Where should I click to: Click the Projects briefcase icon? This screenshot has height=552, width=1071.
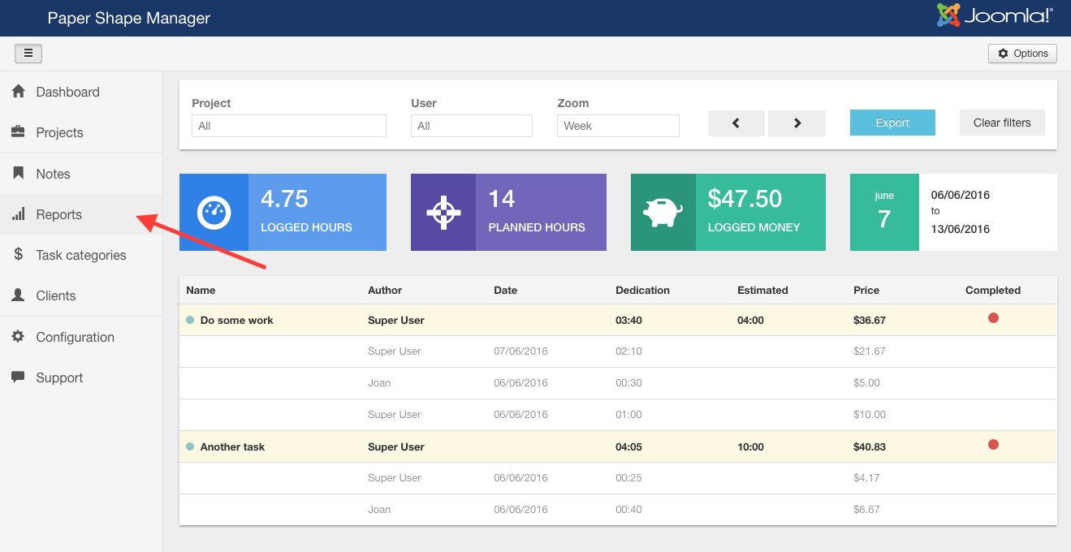pos(19,132)
